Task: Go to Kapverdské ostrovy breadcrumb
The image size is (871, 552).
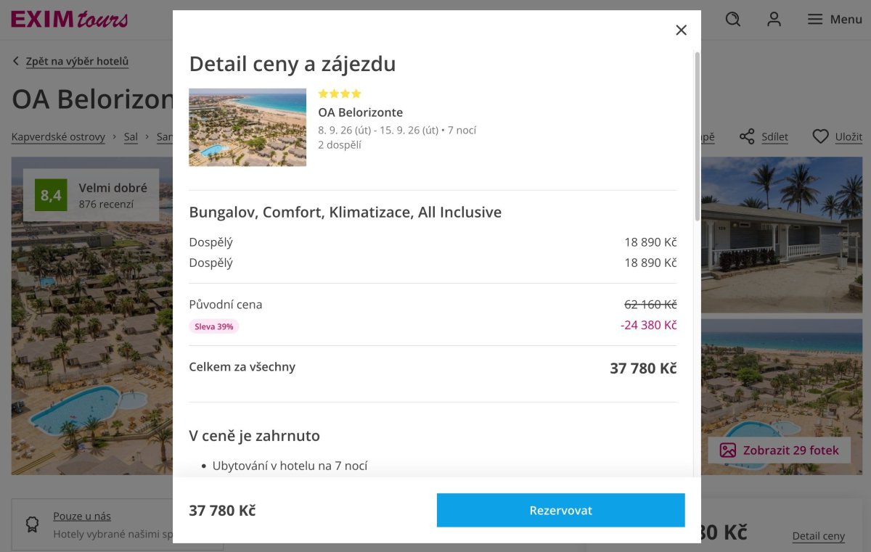Action: pos(58,136)
